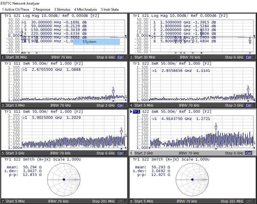Activate the highlighted Tr1 label in channel 6
This screenshot has height=204, width=257.
pyautogui.click(x=136, y=112)
